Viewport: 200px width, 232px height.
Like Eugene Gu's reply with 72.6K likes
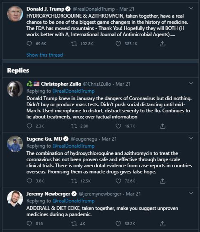coord(118,181)
